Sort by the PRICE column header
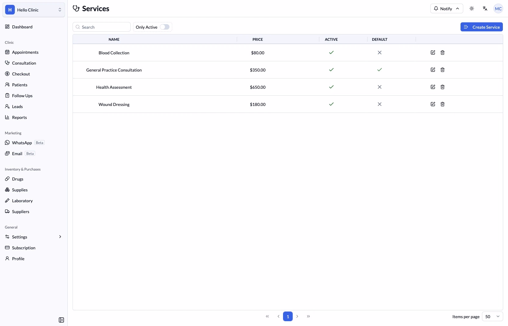508x326 pixels. (258, 39)
